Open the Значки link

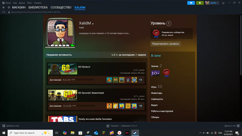point(155,66)
